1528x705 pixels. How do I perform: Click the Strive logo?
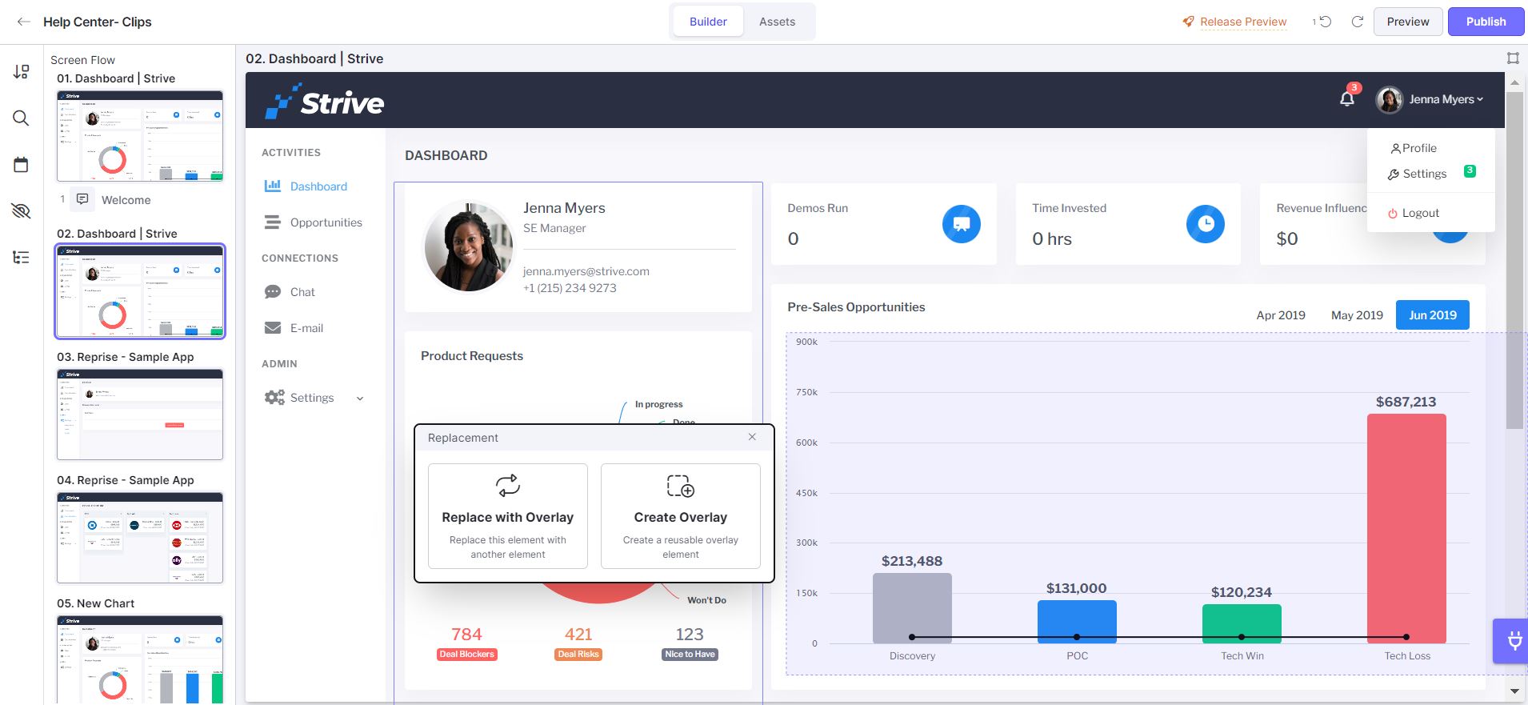(x=325, y=101)
